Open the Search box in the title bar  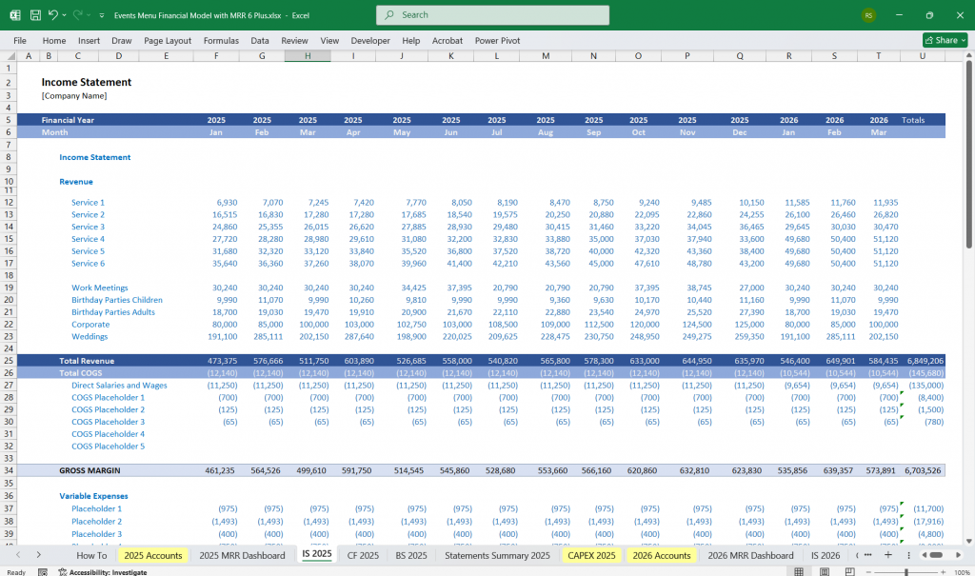pos(491,15)
